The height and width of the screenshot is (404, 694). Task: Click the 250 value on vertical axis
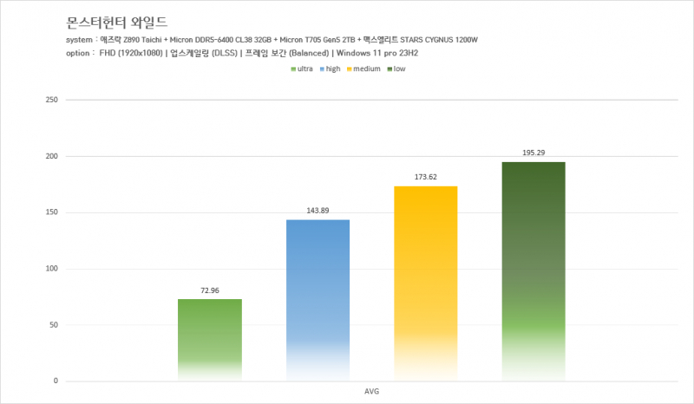pos(50,101)
